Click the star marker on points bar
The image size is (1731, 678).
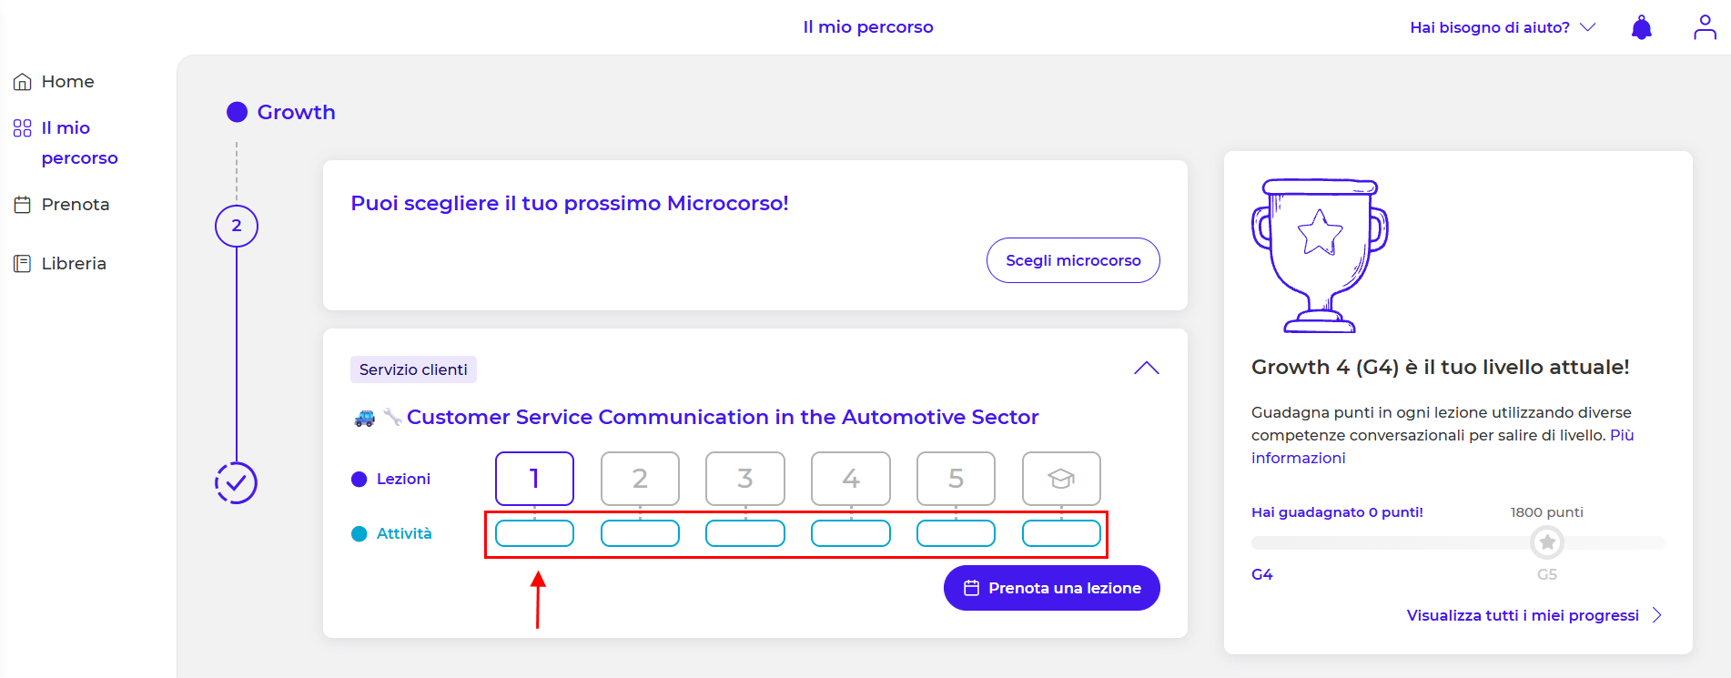(1547, 542)
